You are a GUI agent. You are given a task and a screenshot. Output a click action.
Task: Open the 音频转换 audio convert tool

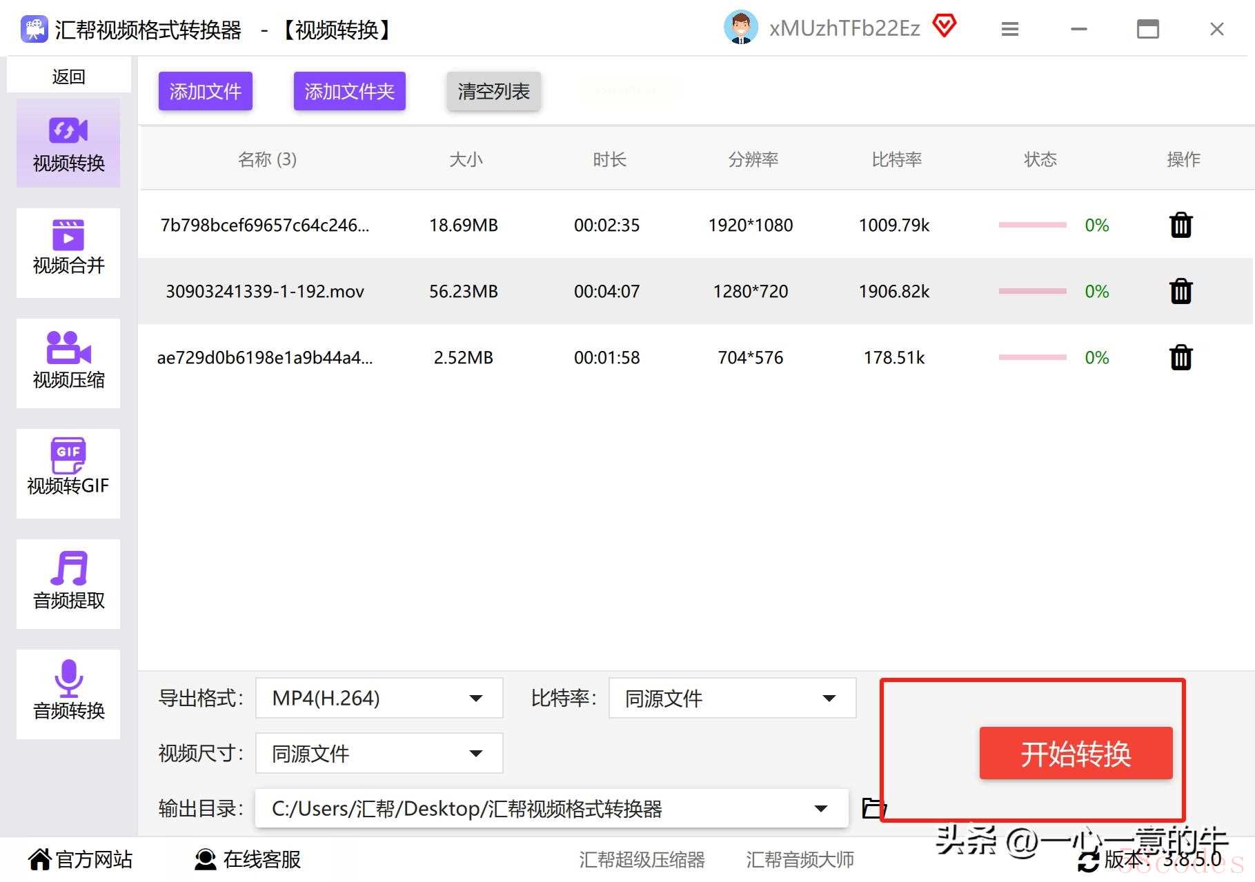pyautogui.click(x=68, y=694)
